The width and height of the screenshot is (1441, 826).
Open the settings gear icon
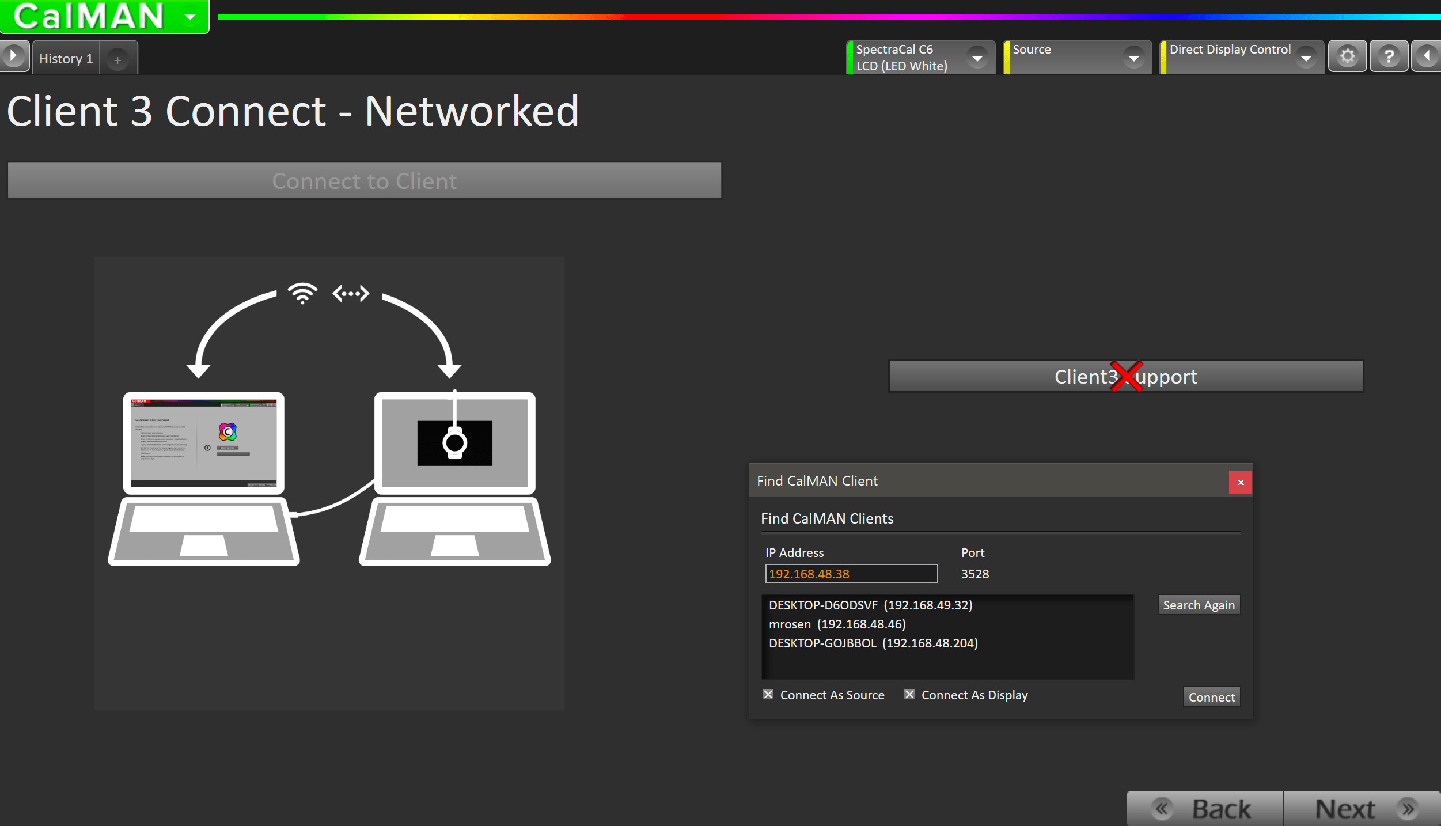[x=1347, y=56]
